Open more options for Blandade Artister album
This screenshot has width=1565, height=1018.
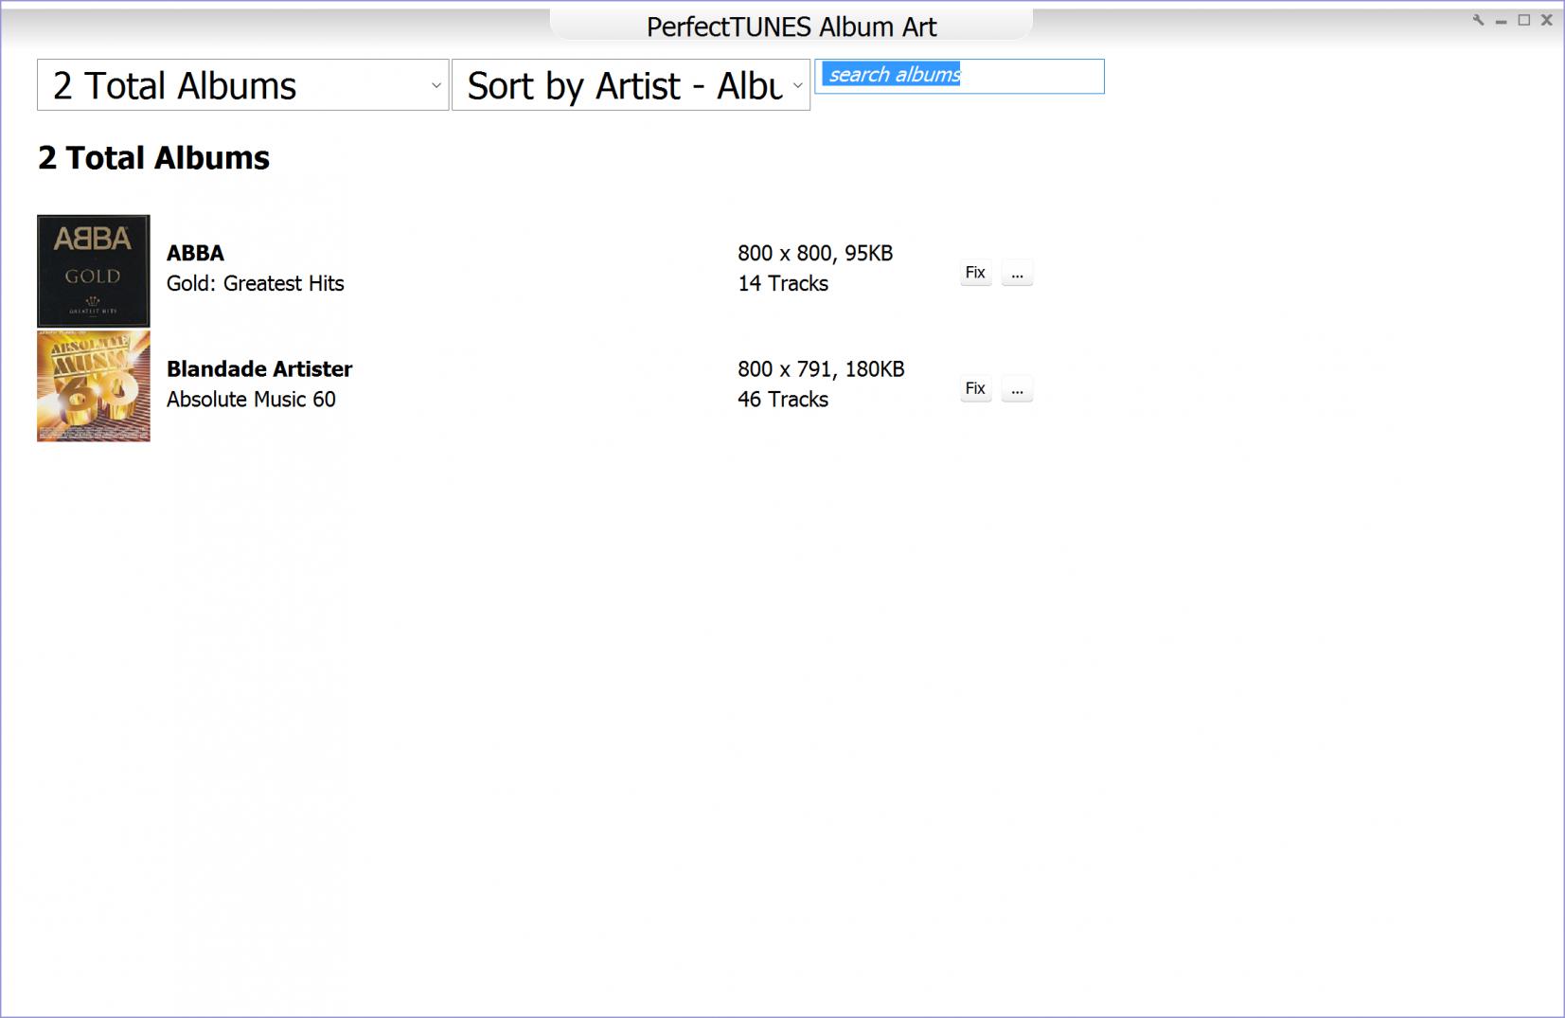[x=1017, y=388]
